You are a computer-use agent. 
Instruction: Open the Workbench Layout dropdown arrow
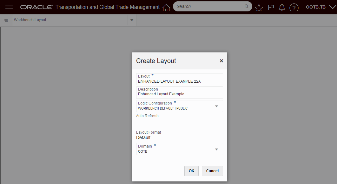[132, 20]
